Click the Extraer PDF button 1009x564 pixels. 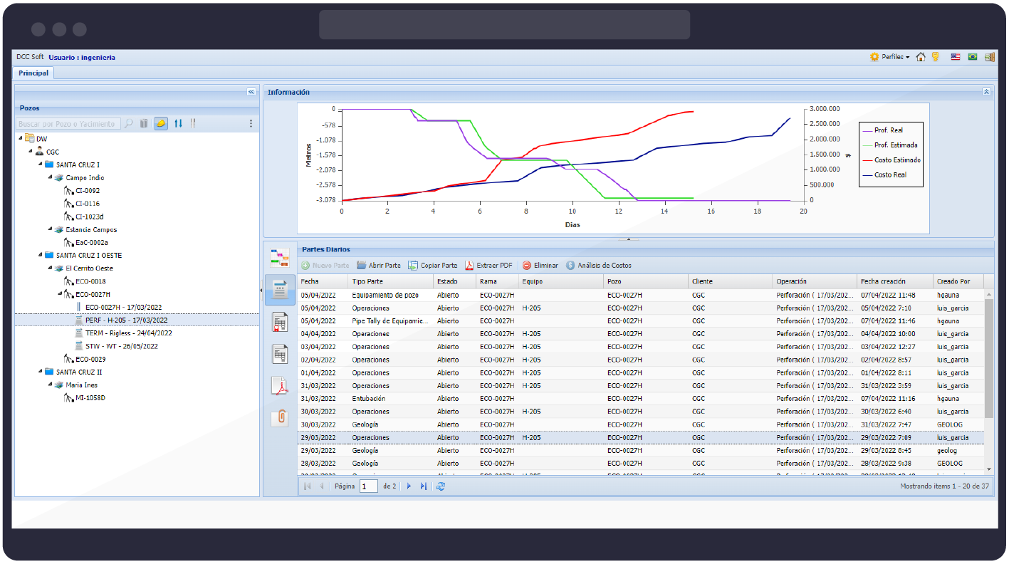coord(488,266)
